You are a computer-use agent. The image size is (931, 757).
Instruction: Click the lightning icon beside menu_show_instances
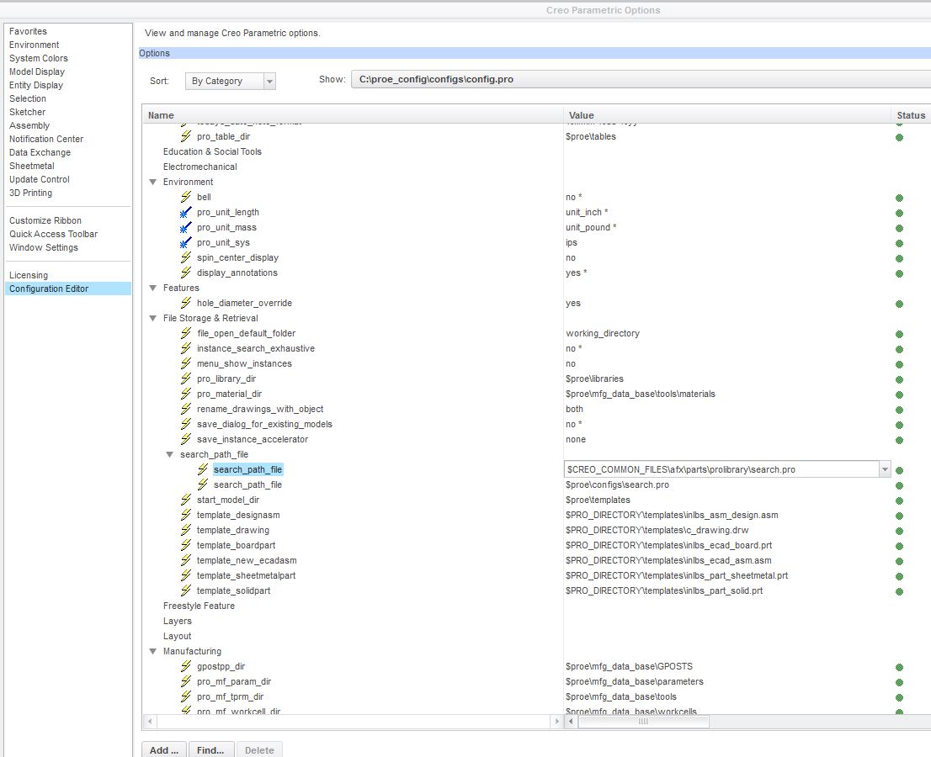coord(186,363)
